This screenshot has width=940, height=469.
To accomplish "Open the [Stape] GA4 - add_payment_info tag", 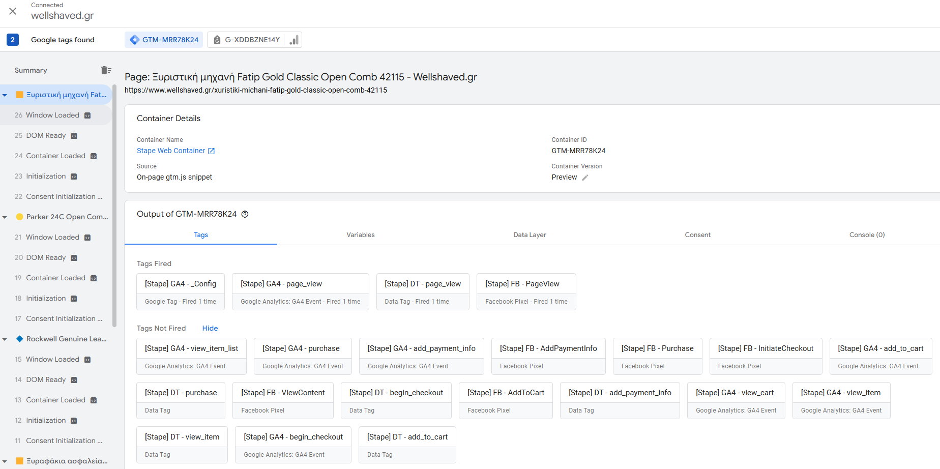I will pos(422,357).
